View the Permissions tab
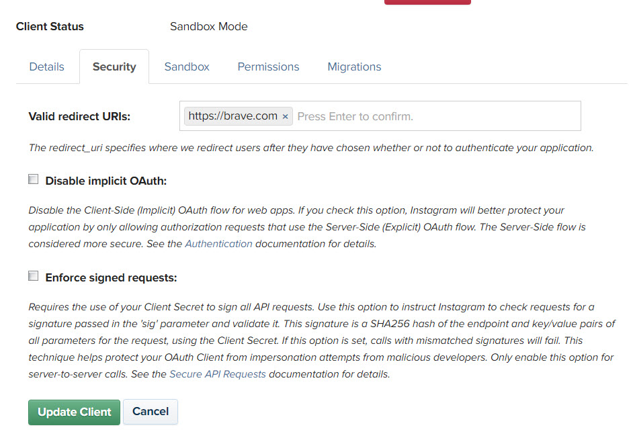The height and width of the screenshot is (444, 633). pos(268,66)
